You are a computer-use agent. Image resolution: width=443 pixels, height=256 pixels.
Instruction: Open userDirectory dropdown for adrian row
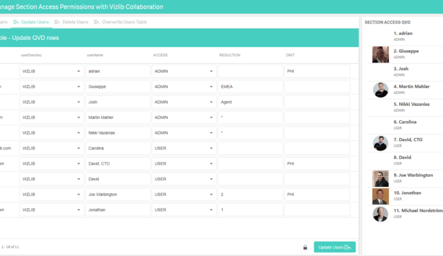pos(52,71)
